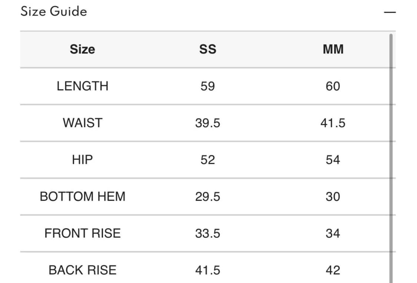Image resolution: width=417 pixels, height=283 pixels.
Task: Click the SS hip value 52
Action: [208, 159]
